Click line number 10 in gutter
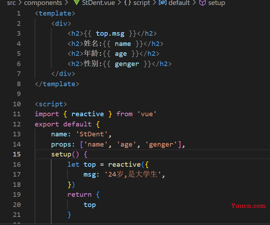270x225 pixels. [x=17, y=104]
